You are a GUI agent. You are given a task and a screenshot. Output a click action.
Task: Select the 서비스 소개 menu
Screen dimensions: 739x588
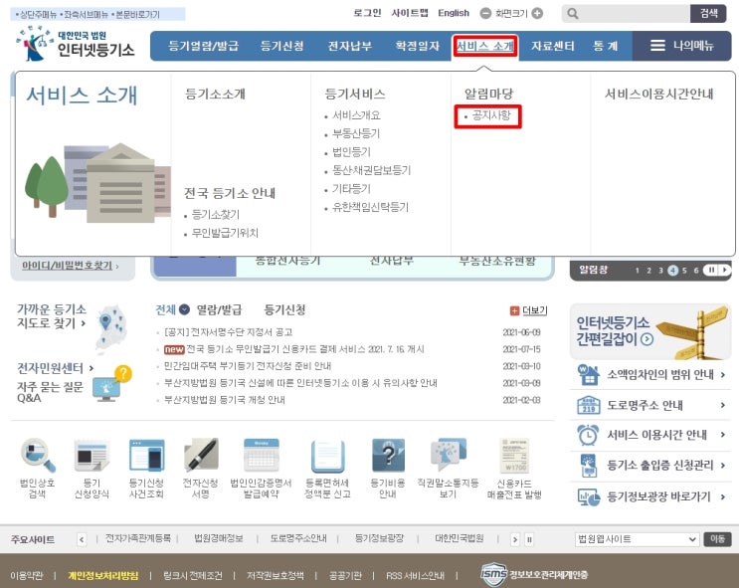pyautogui.click(x=485, y=46)
